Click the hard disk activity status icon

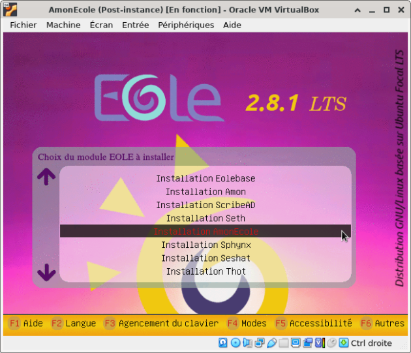point(223,343)
